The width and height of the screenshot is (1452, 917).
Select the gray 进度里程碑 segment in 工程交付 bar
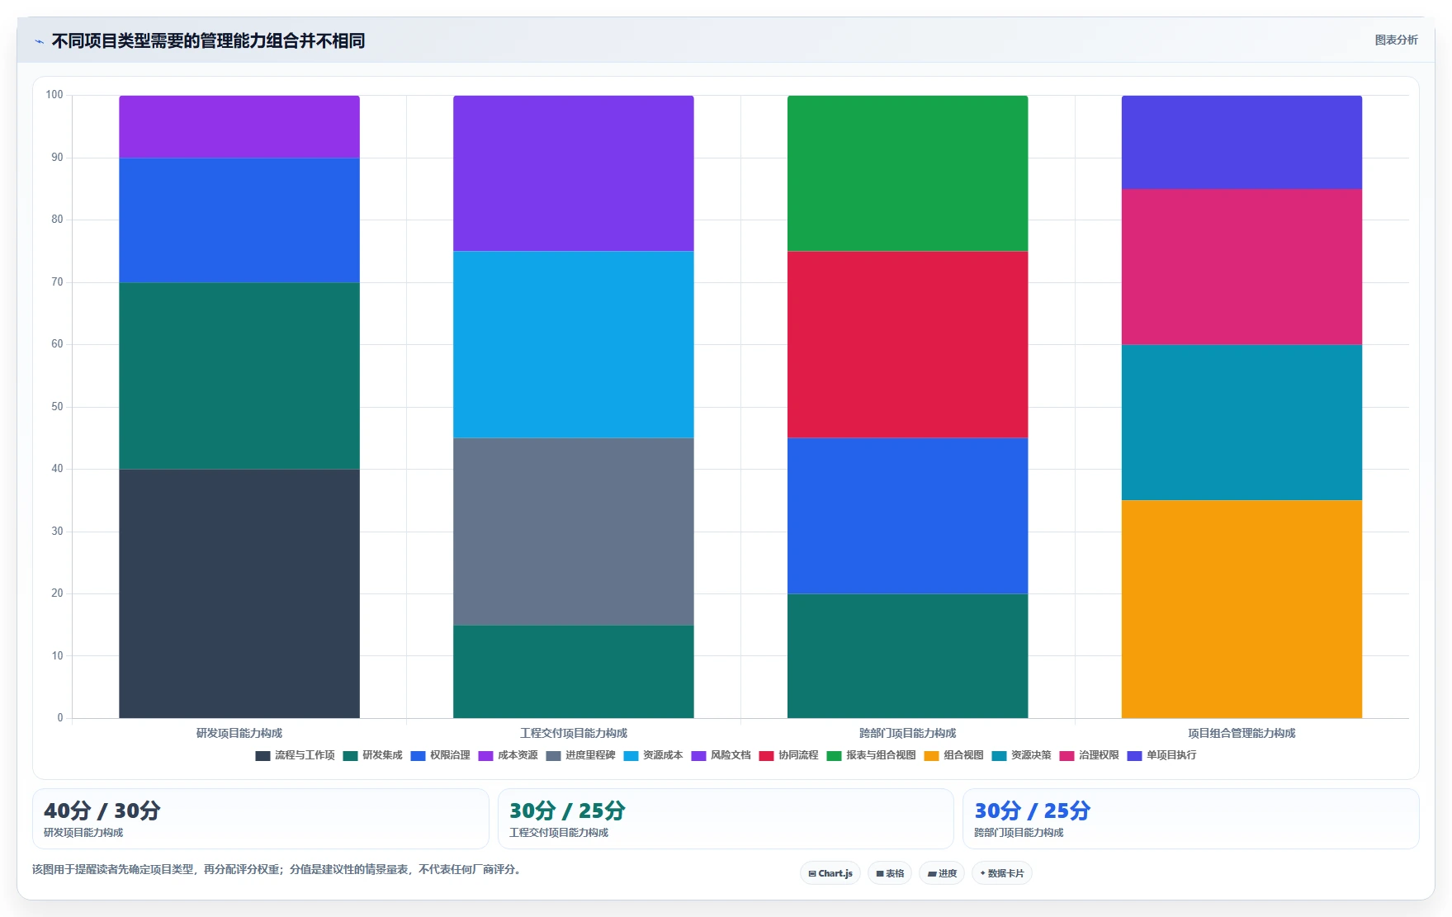pyautogui.click(x=574, y=532)
